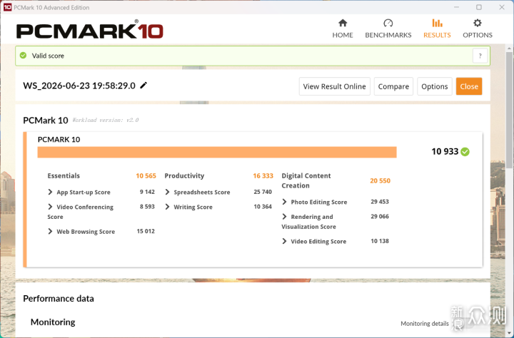Click the Digital Content Creation heading
Image resolution: width=514 pixels, height=338 pixels.
pos(306,181)
